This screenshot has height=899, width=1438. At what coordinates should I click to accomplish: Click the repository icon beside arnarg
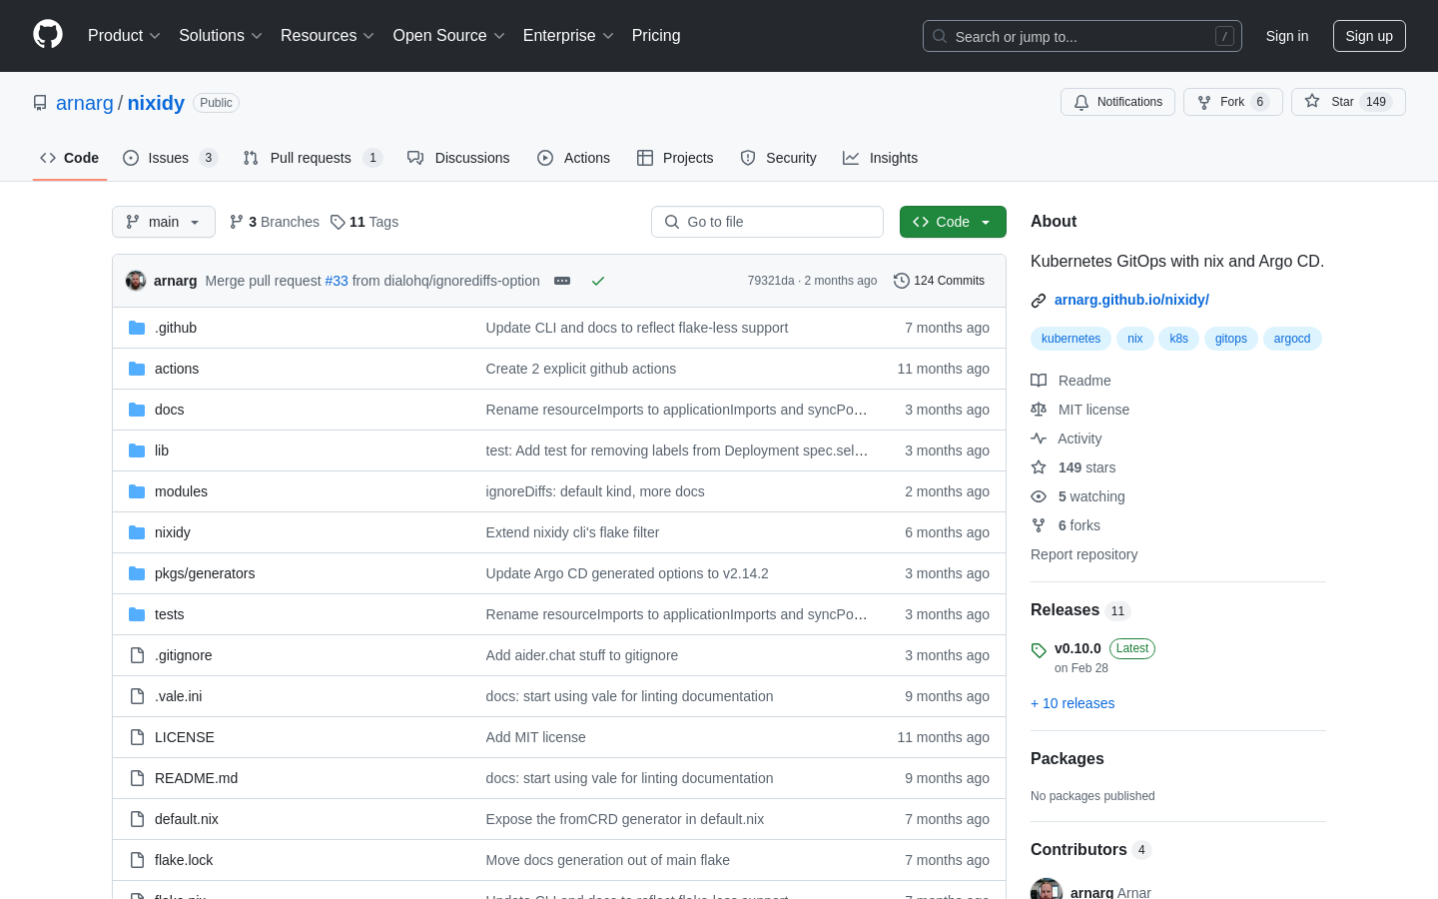(40, 103)
